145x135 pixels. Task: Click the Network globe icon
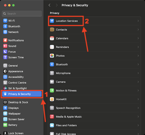click(x=5, y=32)
